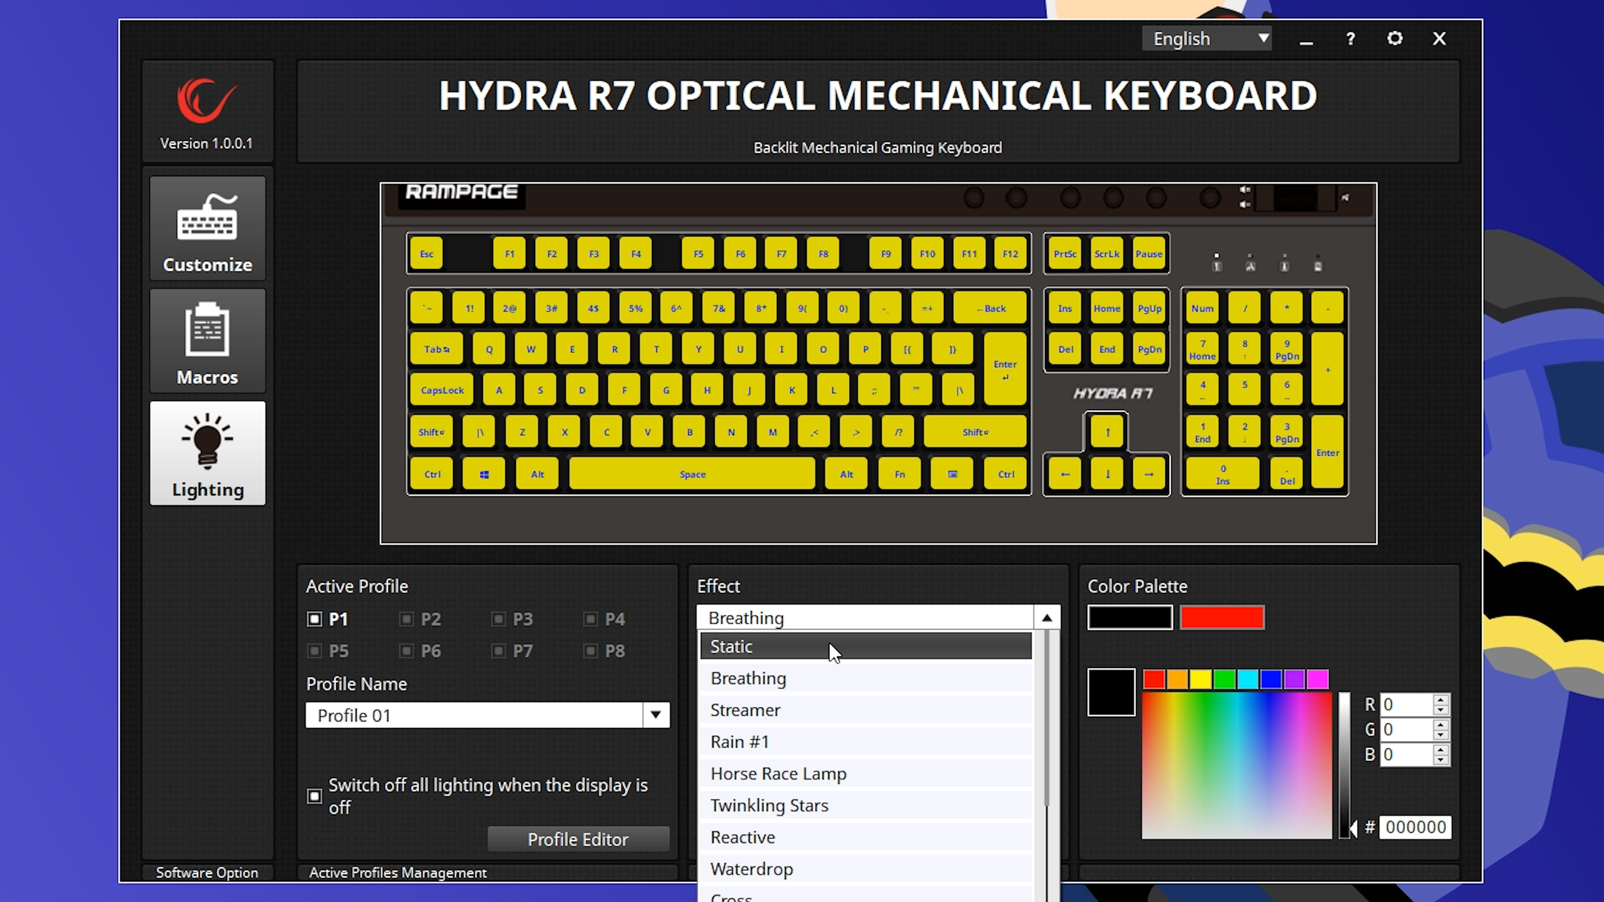This screenshot has width=1604, height=902.
Task: Select the context menu key
Action: (x=952, y=474)
